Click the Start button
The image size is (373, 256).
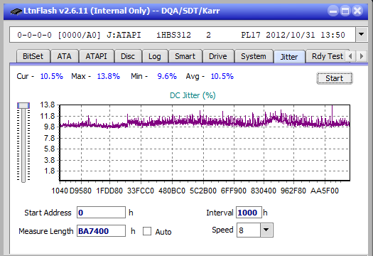click(x=334, y=78)
